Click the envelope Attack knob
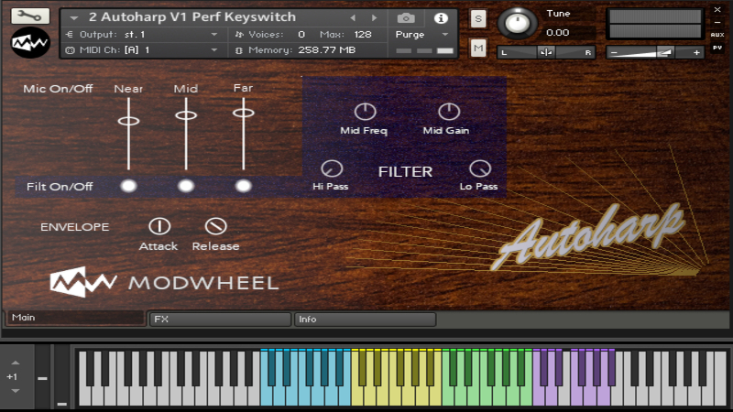The width and height of the screenshot is (733, 412). (159, 226)
